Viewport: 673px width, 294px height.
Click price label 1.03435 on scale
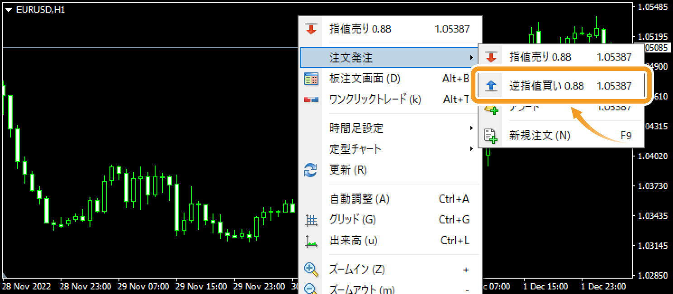[x=653, y=216]
